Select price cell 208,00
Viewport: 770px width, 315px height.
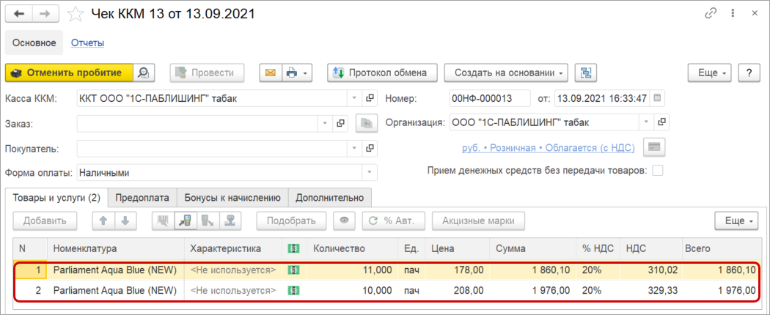(x=457, y=291)
